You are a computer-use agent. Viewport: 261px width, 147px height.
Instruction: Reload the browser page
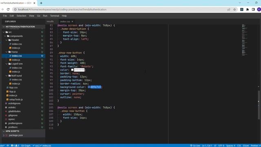8,9
